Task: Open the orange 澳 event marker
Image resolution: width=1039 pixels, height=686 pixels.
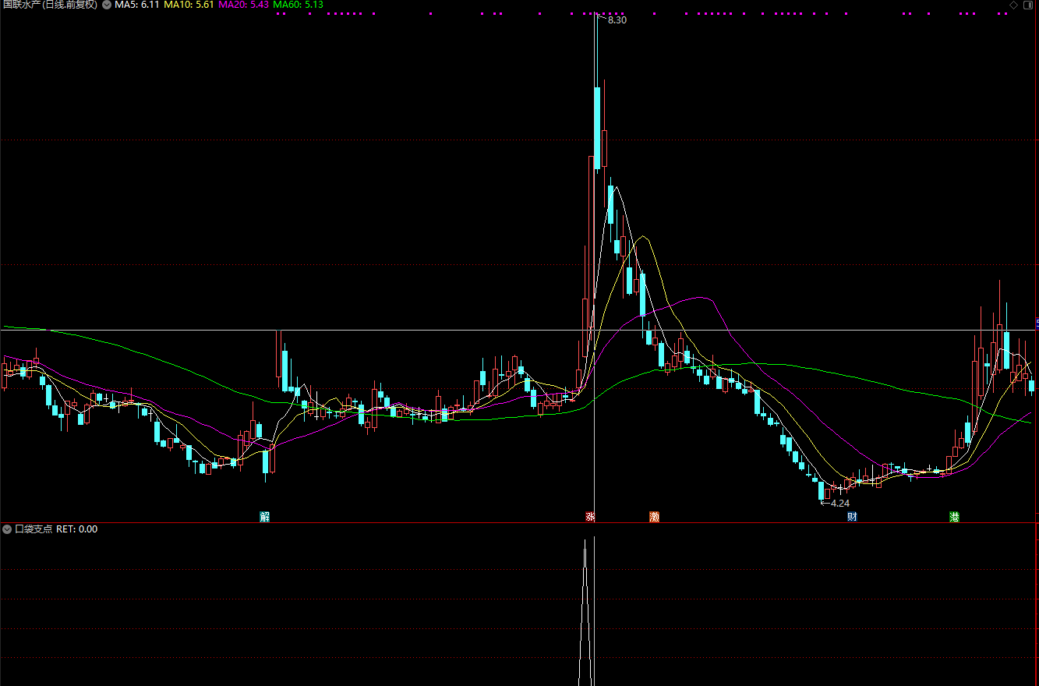Action: 654,516
